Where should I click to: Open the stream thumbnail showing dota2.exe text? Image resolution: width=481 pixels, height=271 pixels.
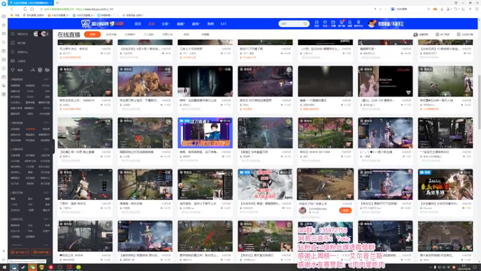(x=385, y=81)
